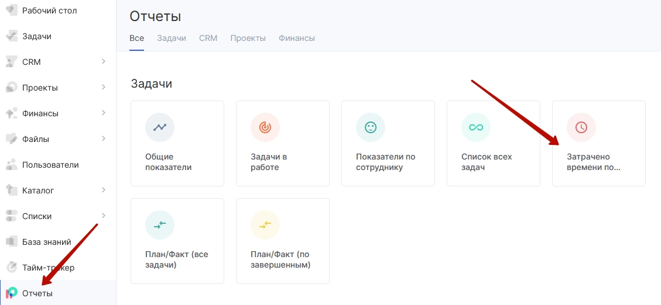661x305 pixels.
Task: Open the Отчеты sidebar item
Action: (58, 293)
